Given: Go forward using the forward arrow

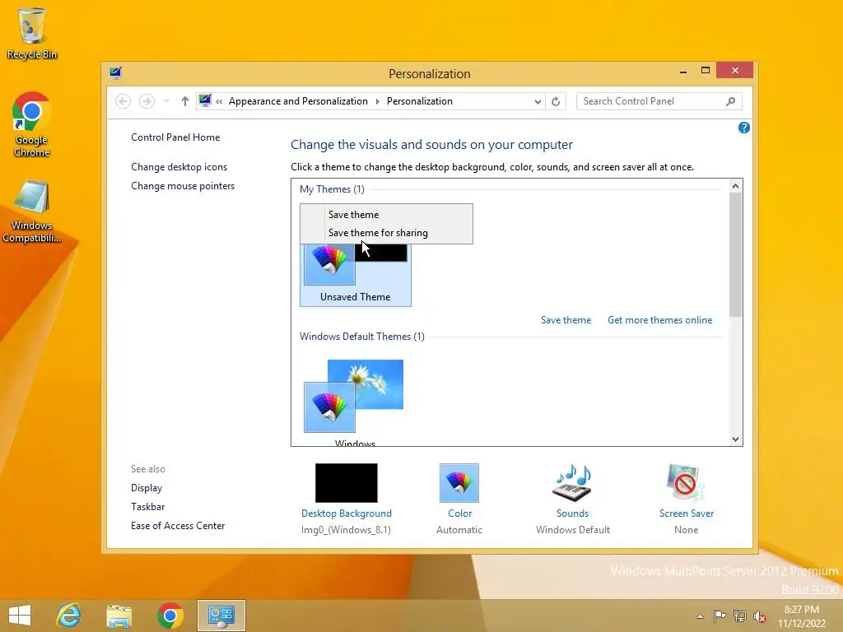Looking at the screenshot, I should [147, 101].
